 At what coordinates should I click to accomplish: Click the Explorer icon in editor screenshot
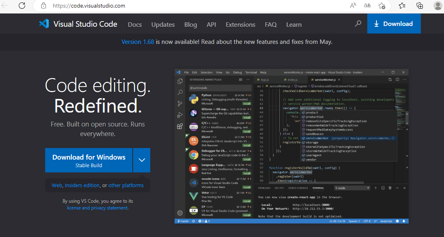tap(180, 81)
